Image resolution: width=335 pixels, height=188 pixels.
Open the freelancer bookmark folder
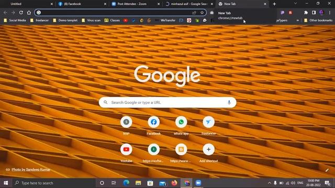[40, 20]
